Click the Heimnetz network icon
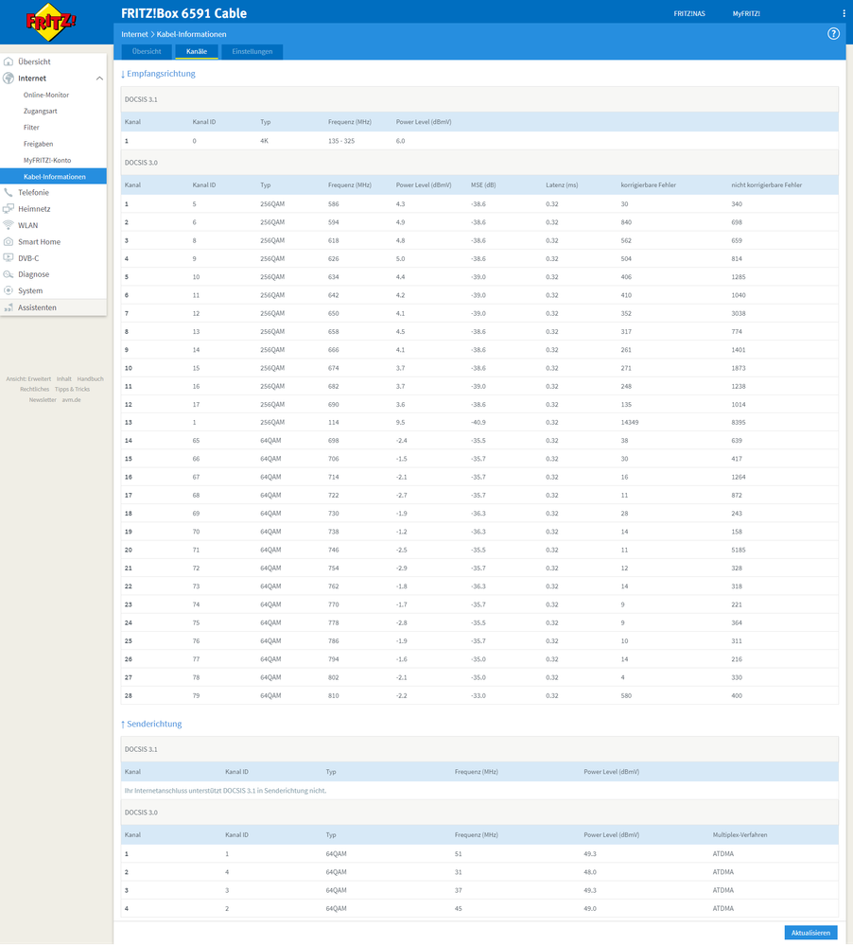 click(x=9, y=209)
